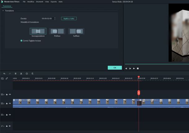Click the film icon of video track 2

pos(2,104)
